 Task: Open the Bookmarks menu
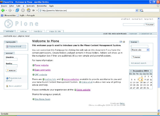click(x=31, y=6)
